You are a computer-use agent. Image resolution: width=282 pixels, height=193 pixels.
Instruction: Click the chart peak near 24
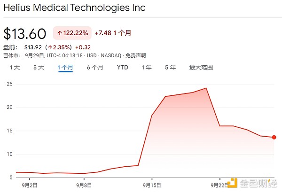(x=206, y=88)
